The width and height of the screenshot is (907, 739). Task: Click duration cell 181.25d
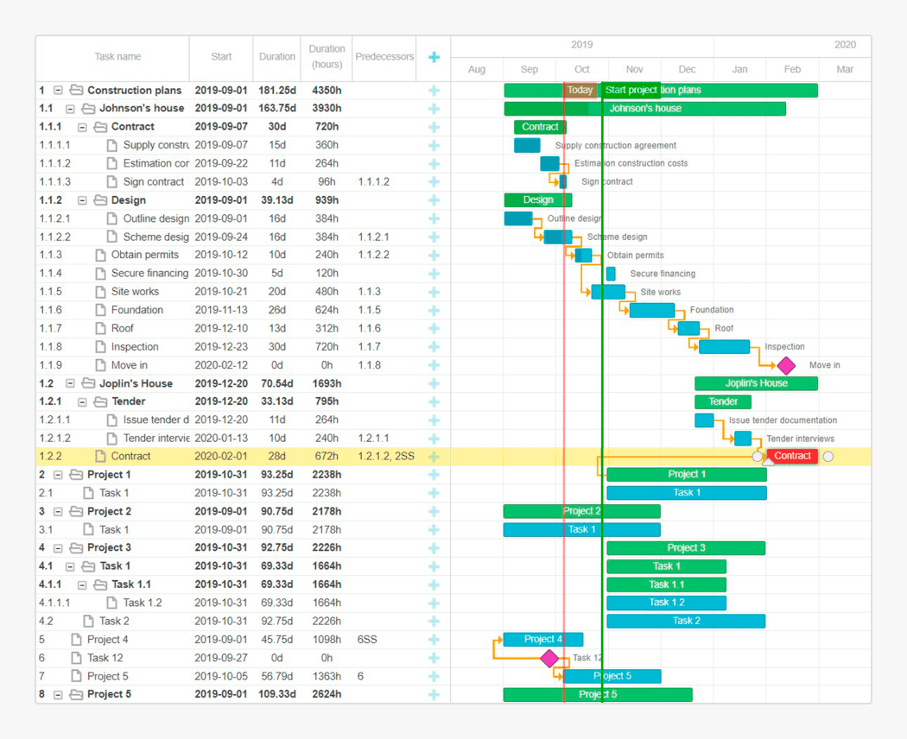tap(277, 90)
